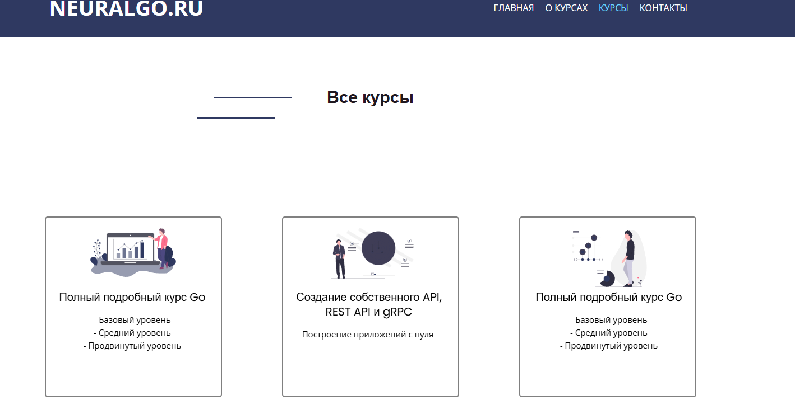Click the laptop bar chart illustration
This screenshot has height=419, width=795.
pyautogui.click(x=130, y=248)
